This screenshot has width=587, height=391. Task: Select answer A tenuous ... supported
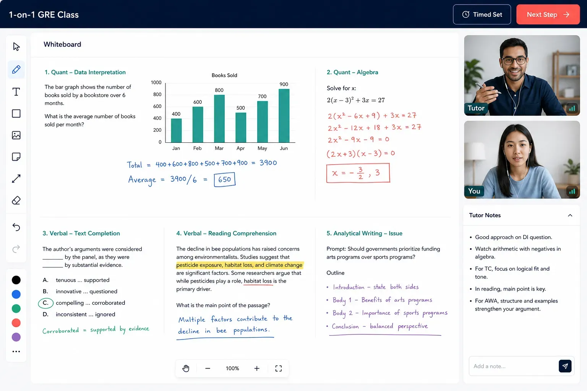76,280
